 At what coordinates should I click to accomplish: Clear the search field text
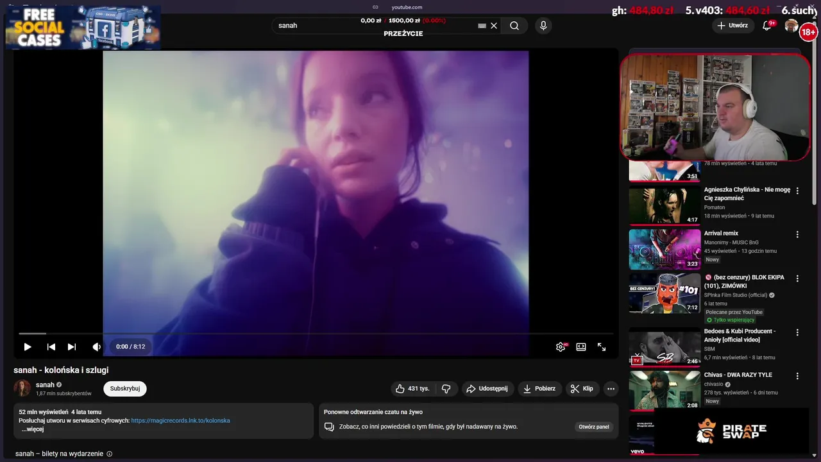click(x=494, y=26)
